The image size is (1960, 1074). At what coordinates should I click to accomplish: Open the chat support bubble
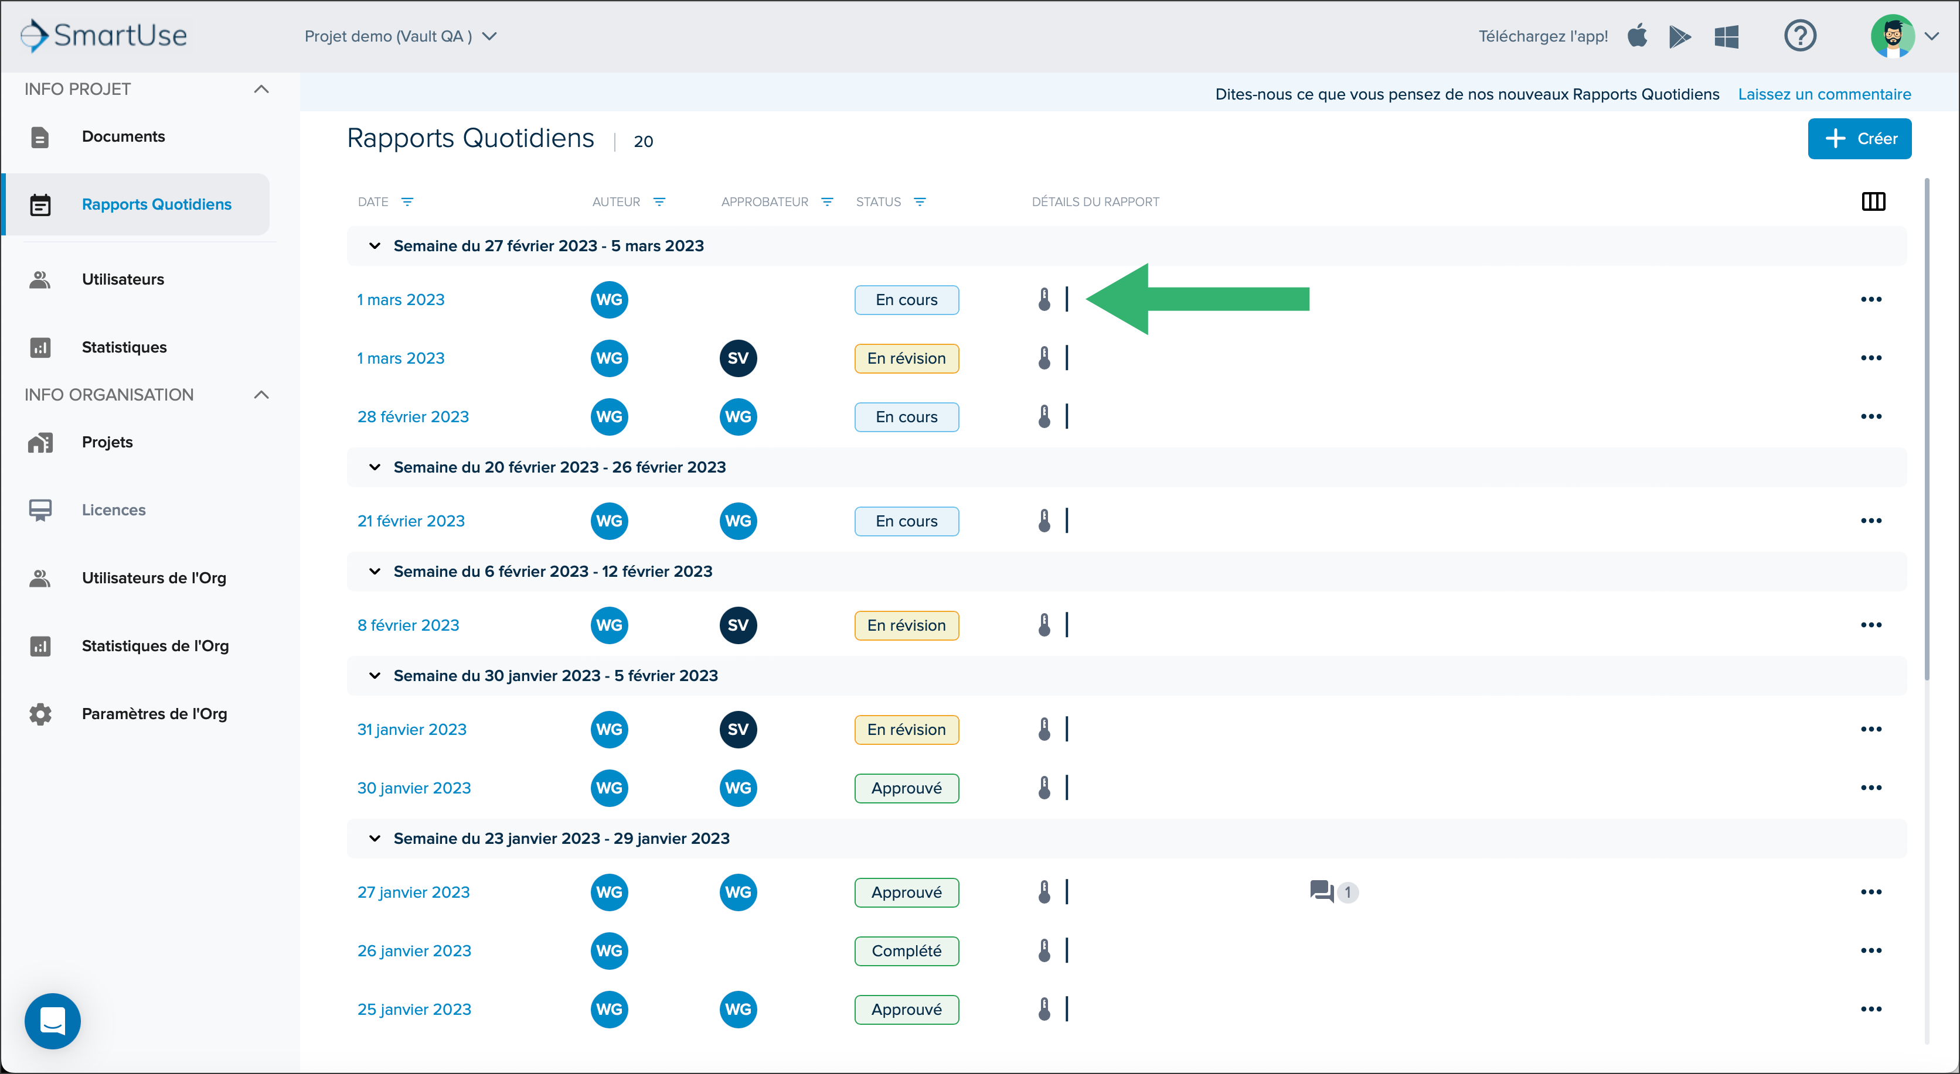point(53,1021)
